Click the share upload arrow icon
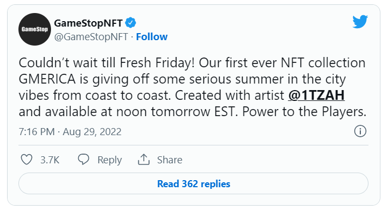 (144, 160)
